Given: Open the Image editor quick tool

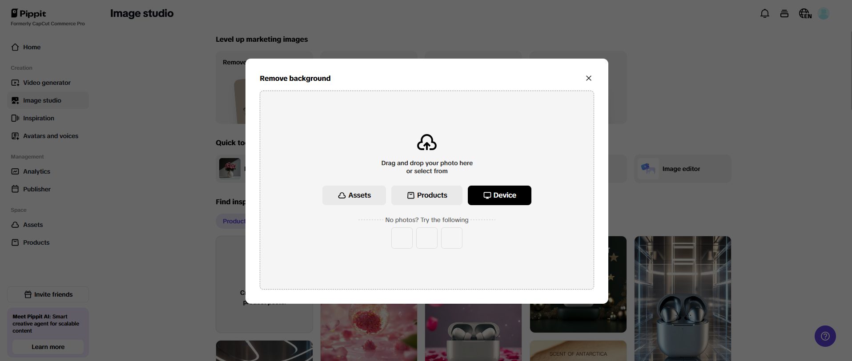Looking at the screenshot, I should pos(683,169).
